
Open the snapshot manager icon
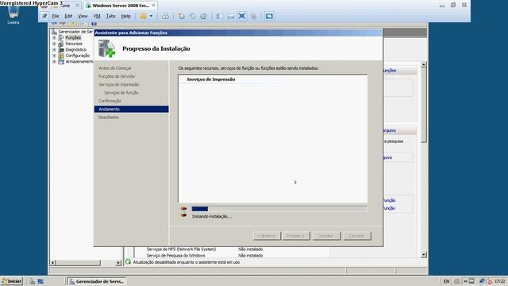(x=203, y=16)
